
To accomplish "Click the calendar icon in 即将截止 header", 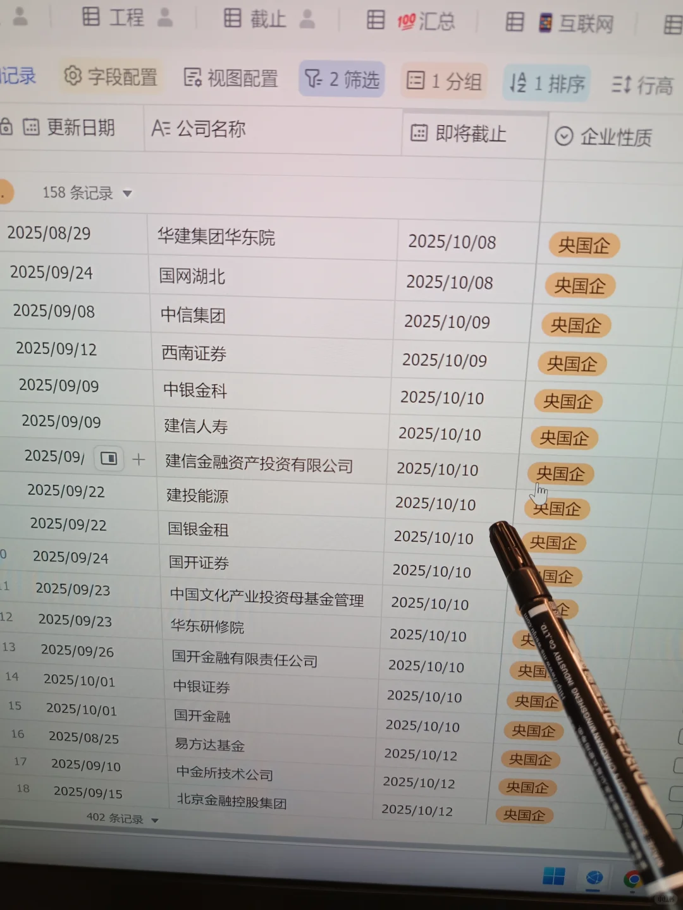I will tap(419, 133).
